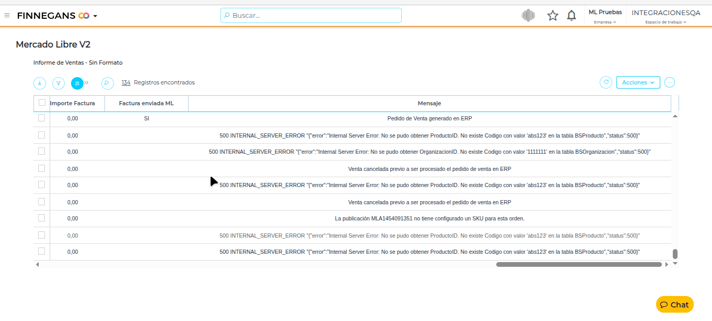Click the grey assistant brain icon
Screen dimensions: 712x321
tap(528, 16)
